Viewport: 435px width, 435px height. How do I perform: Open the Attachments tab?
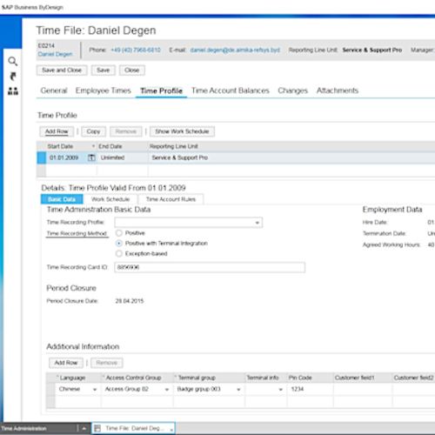point(338,90)
